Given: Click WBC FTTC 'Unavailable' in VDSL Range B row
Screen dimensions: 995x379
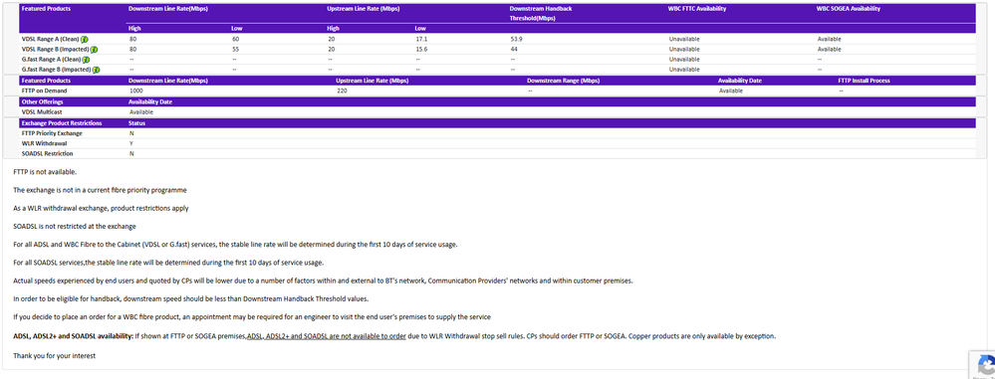Looking at the screenshot, I should click(684, 50).
